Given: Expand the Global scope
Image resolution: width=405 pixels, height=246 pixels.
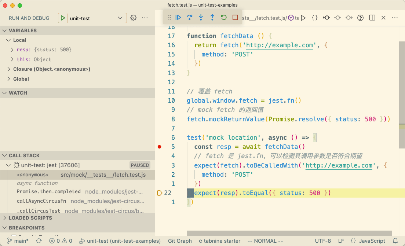Looking at the screenshot, I should 77,79.
